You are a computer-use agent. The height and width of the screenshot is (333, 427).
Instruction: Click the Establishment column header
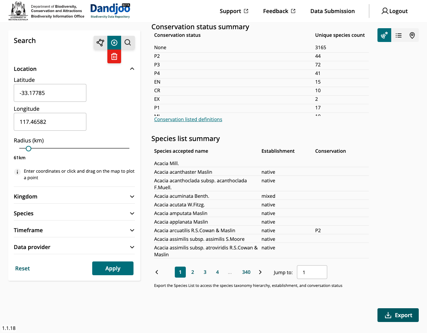click(x=278, y=151)
